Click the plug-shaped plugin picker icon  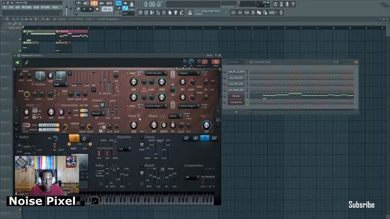pos(176,12)
